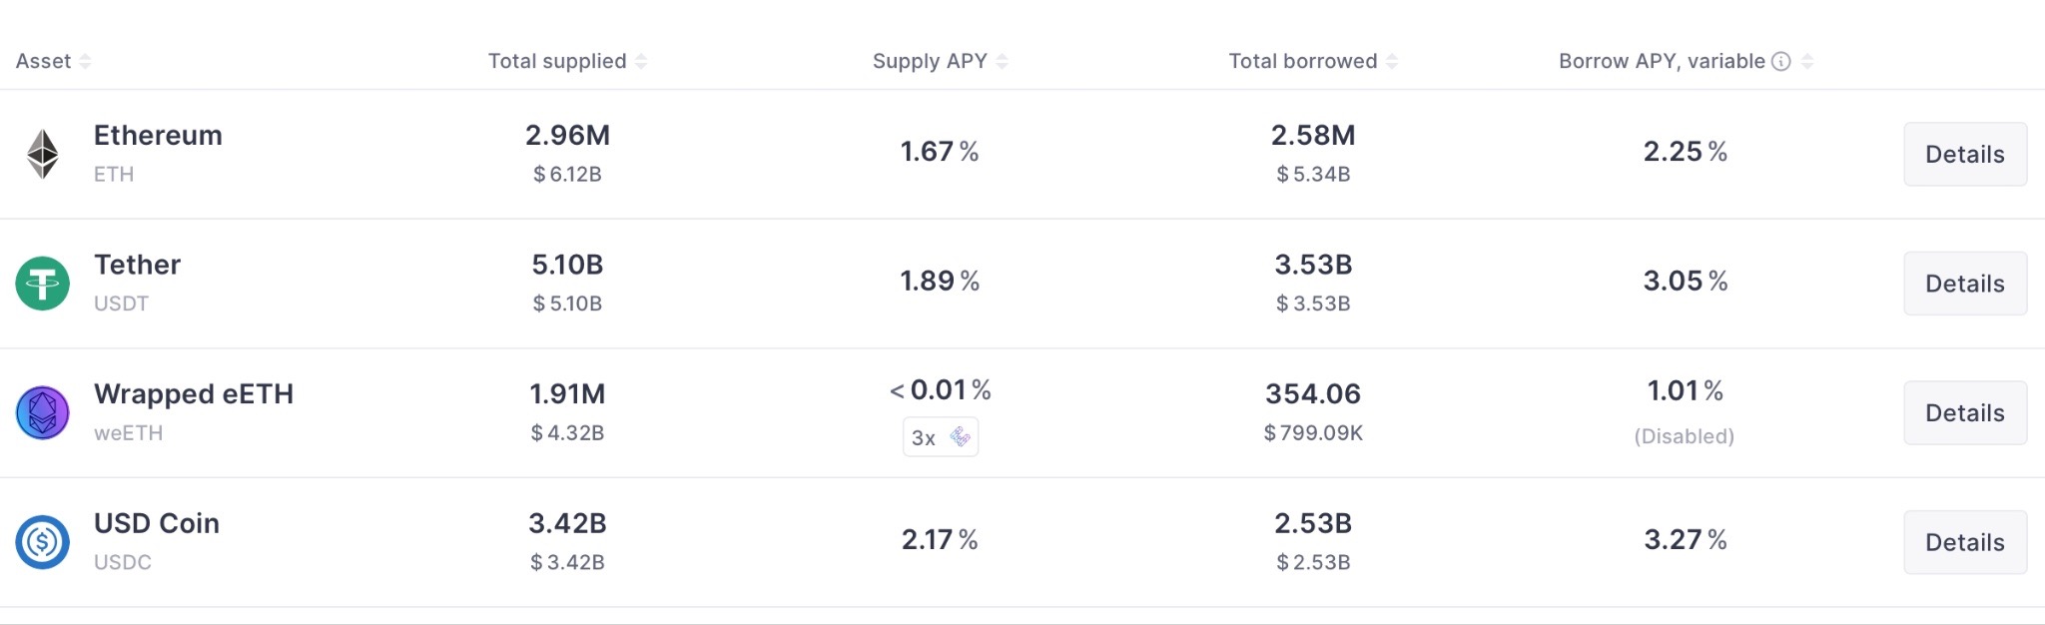Screen dimensions: 2045x625
Task: Sort by Borrow APY variable arrows
Action: point(1807,62)
